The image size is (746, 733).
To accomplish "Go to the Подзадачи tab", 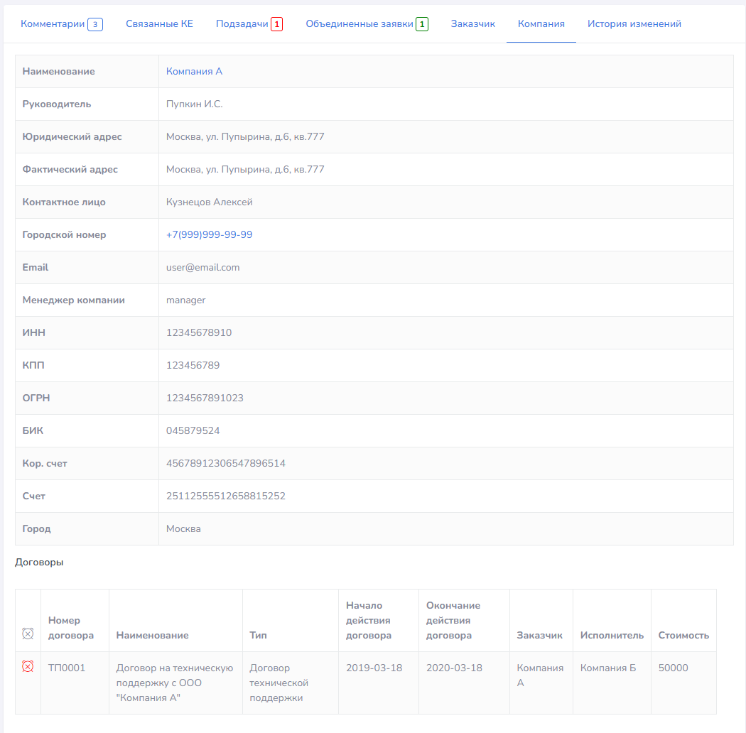I will 242,24.
